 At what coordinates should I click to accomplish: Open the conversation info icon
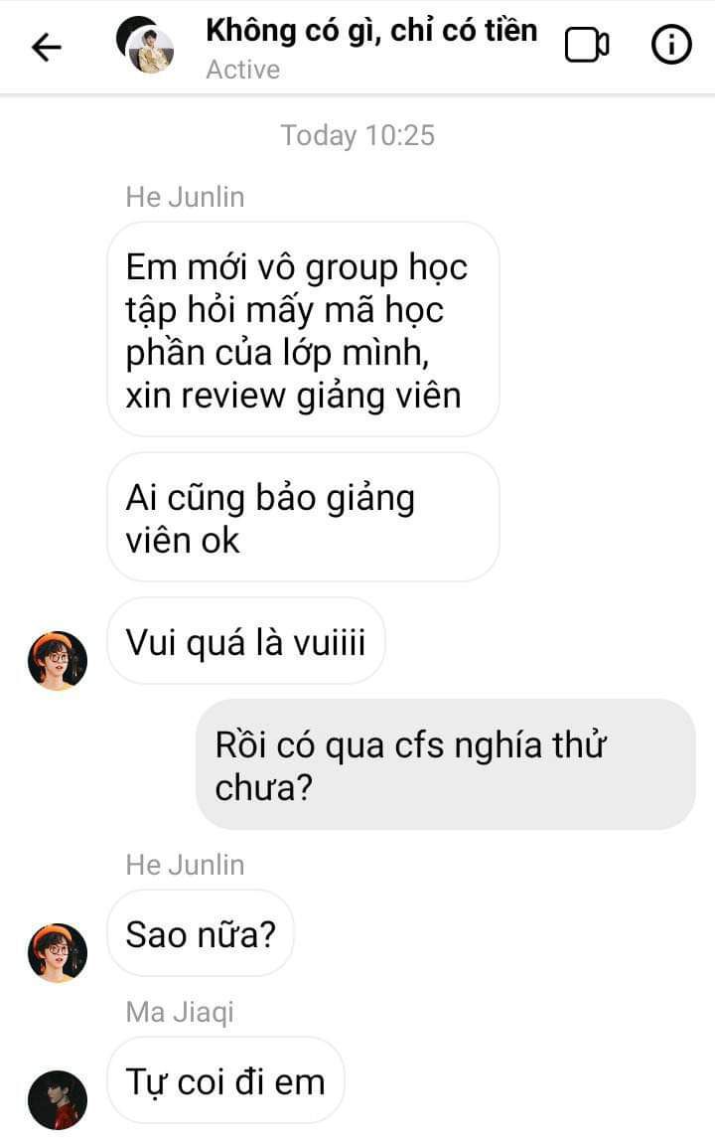[x=671, y=45]
